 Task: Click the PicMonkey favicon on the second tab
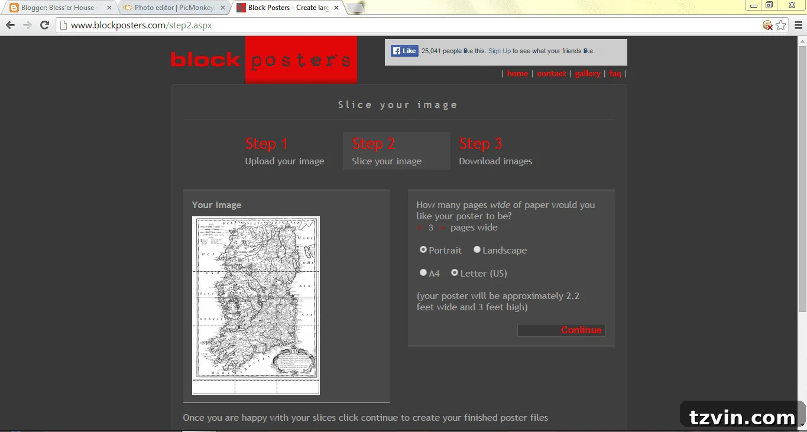point(128,8)
